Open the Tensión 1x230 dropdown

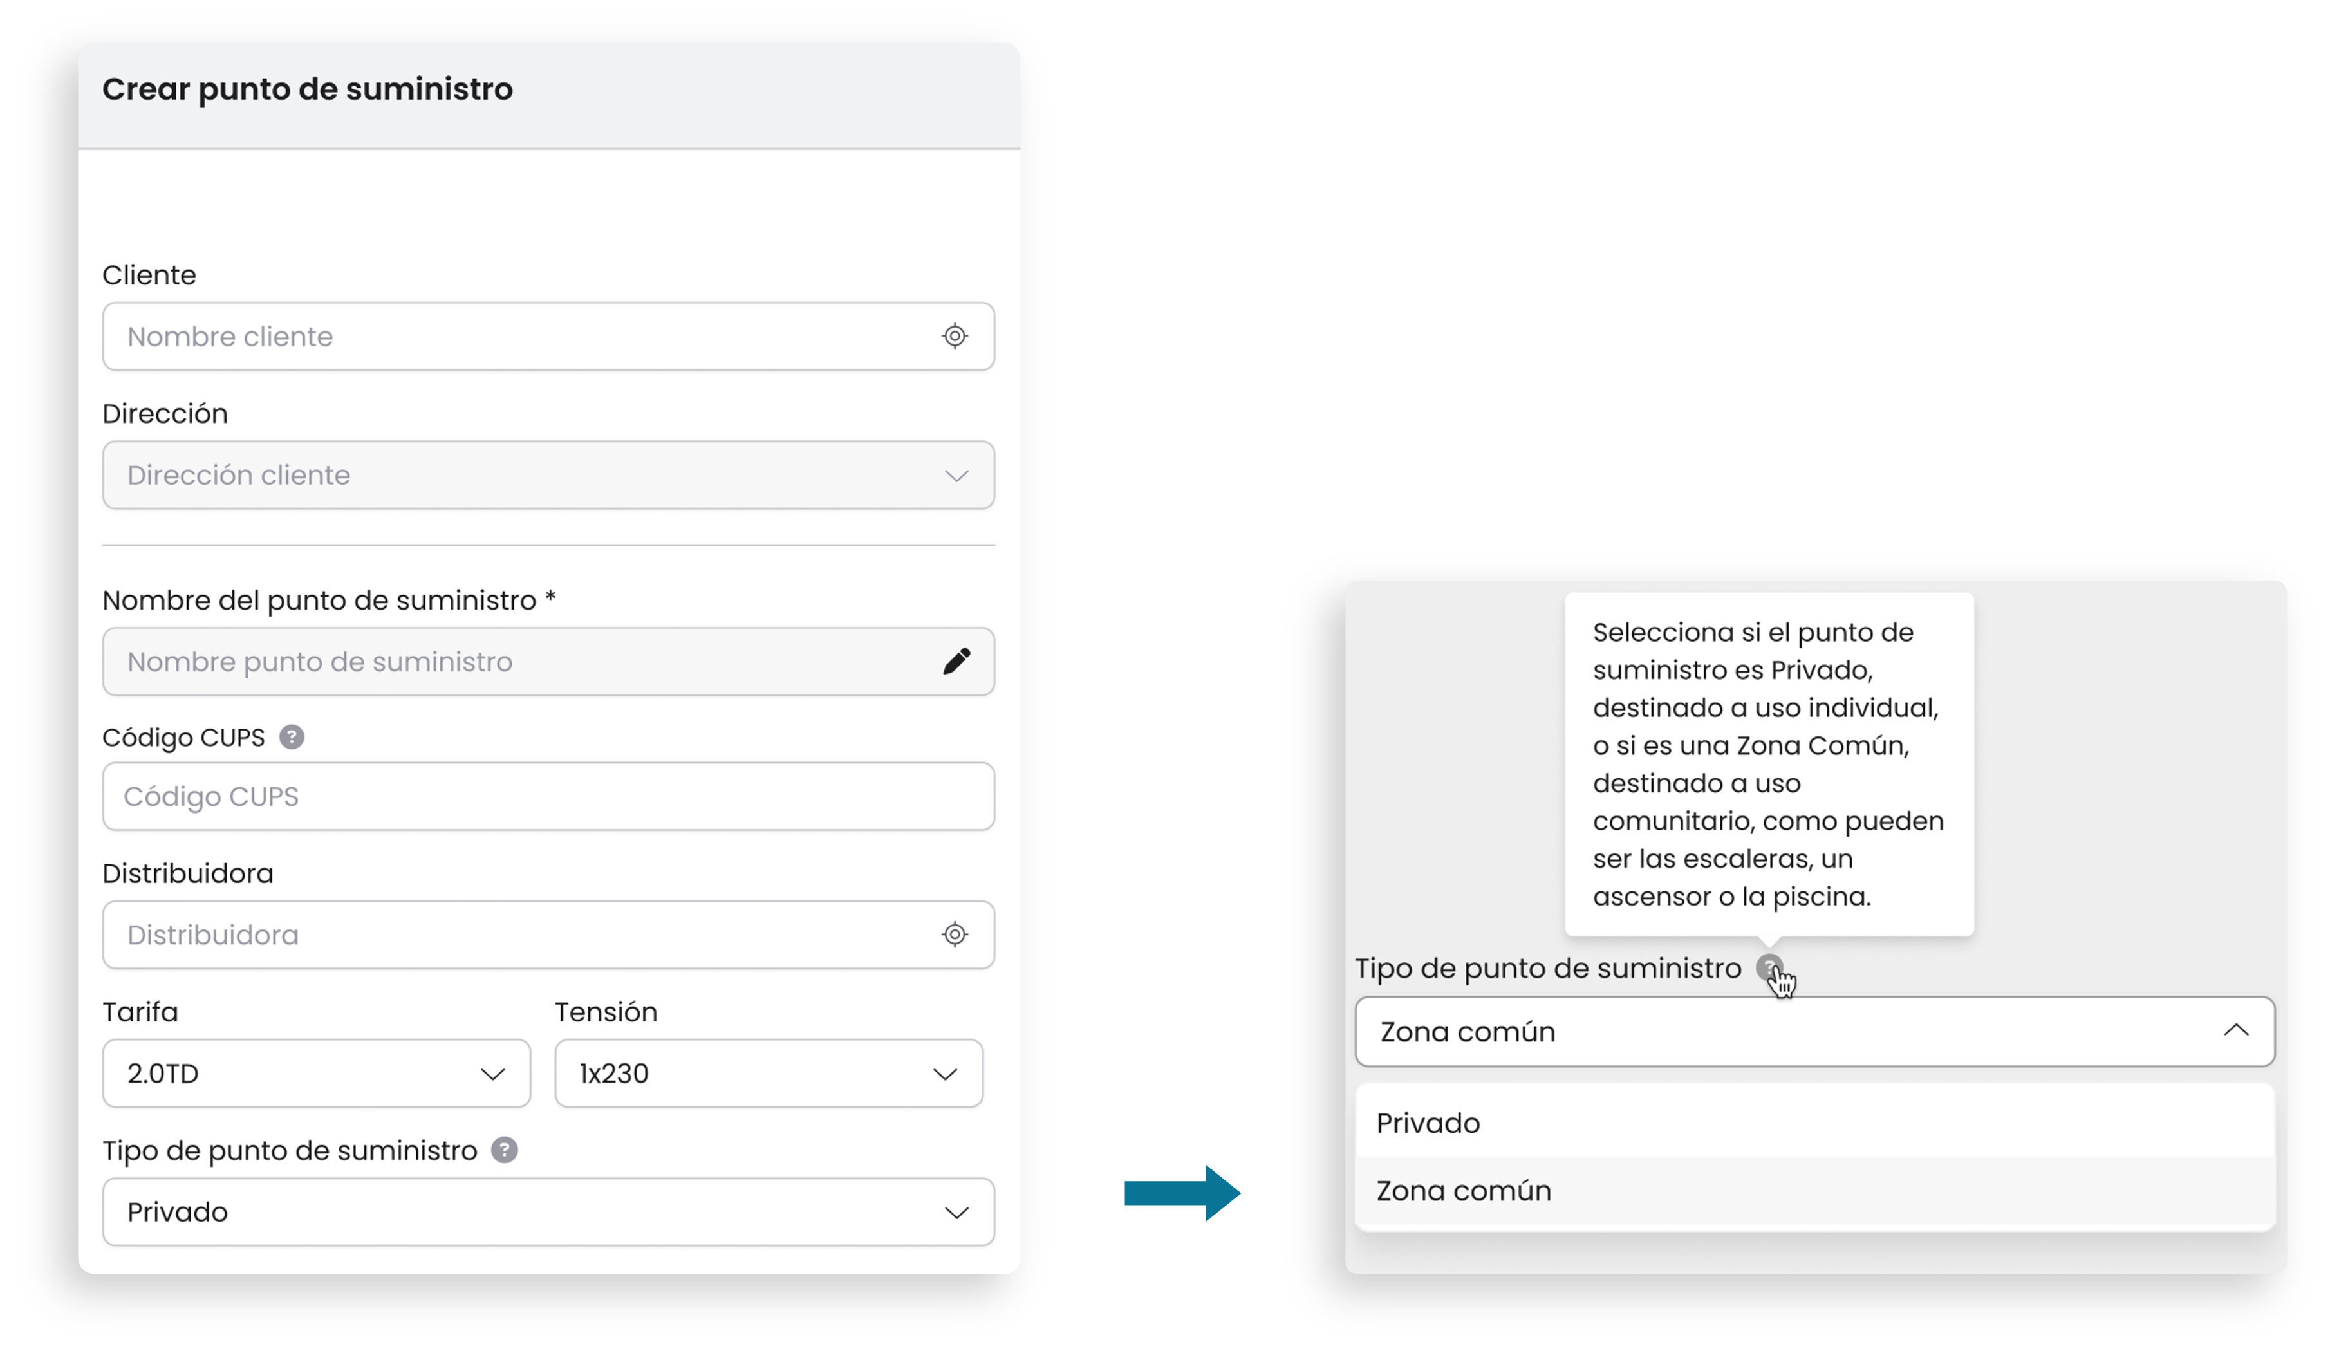(769, 1074)
